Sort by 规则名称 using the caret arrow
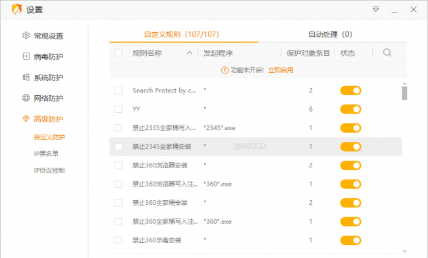Viewport: 428px width, 258px height. 190,53
